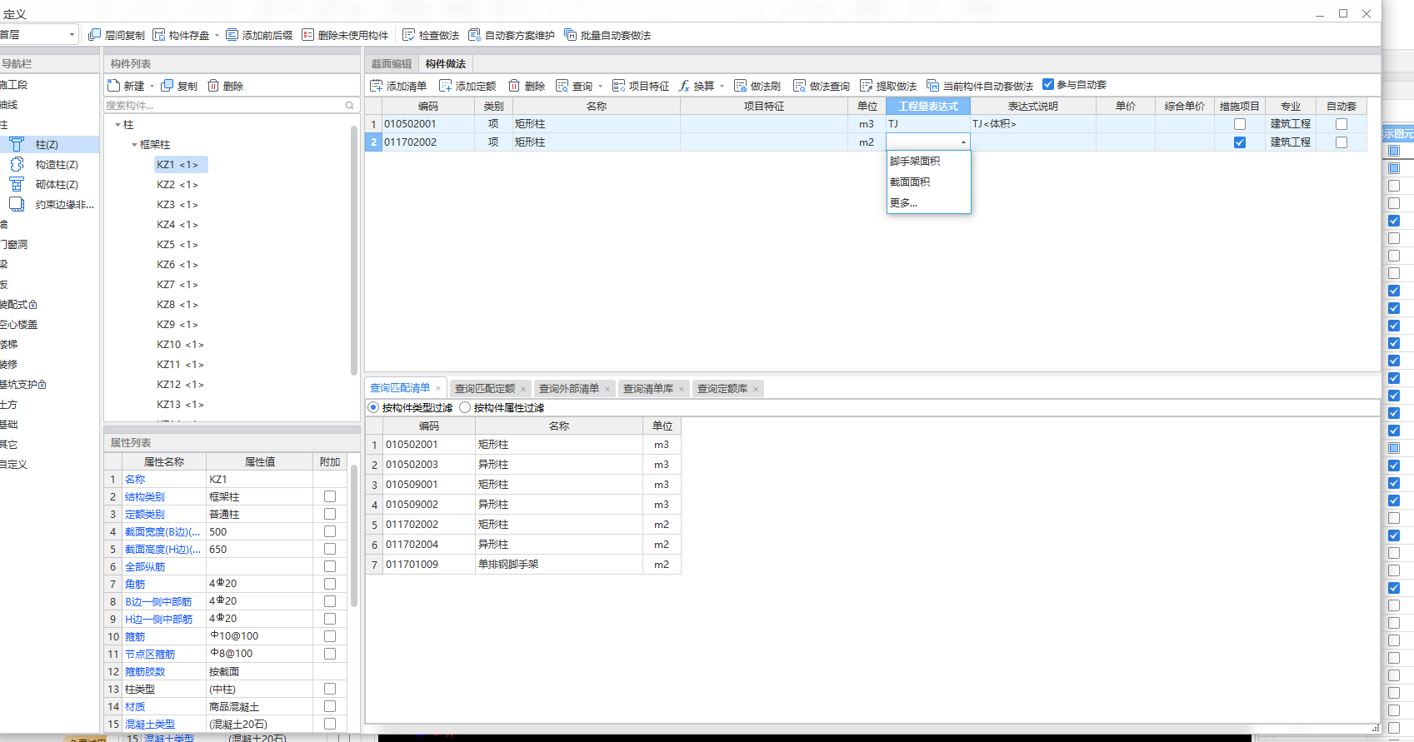Screen dimensions: 1414x742
Task: Select the 构造柱(Z) navigation icon
Action: (x=17, y=164)
